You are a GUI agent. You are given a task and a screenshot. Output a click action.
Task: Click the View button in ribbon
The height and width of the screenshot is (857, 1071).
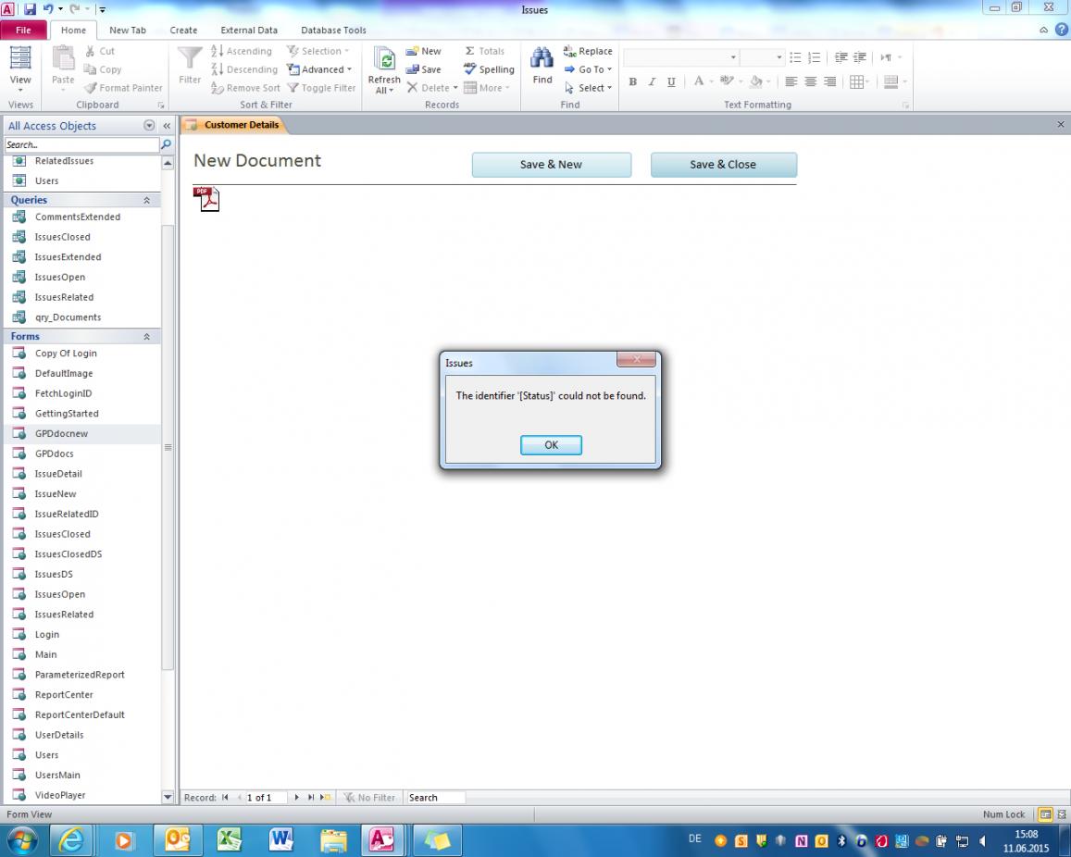19,69
